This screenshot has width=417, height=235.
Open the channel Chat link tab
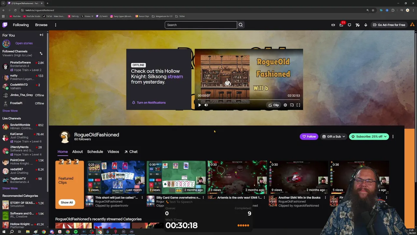tap(131, 151)
